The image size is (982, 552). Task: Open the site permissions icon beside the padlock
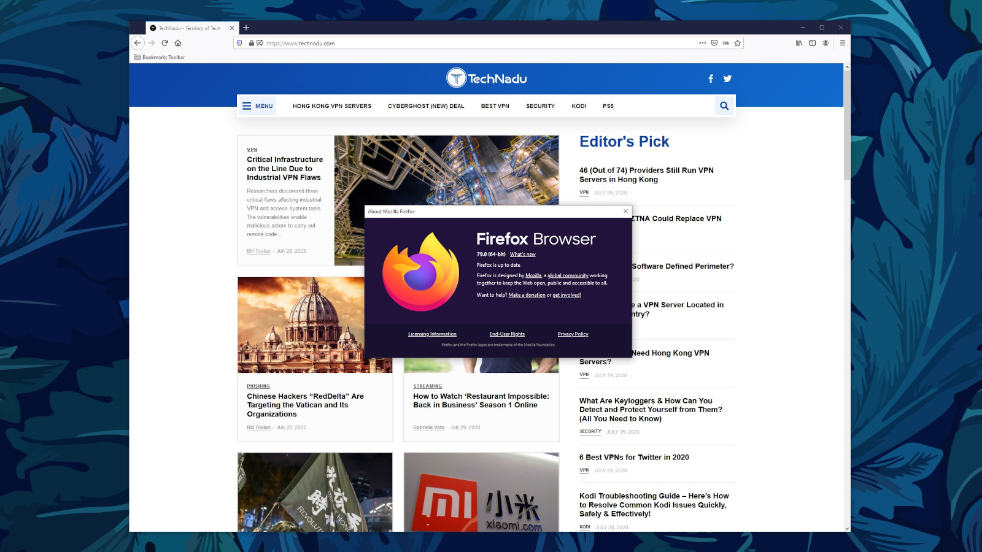[x=260, y=43]
